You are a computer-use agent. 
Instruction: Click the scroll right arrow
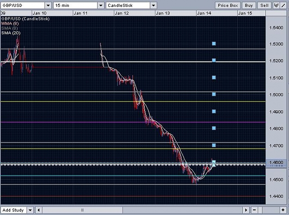click(x=246, y=210)
